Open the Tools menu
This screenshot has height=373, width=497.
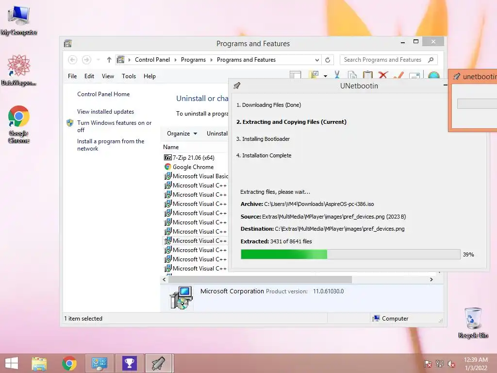[129, 76]
